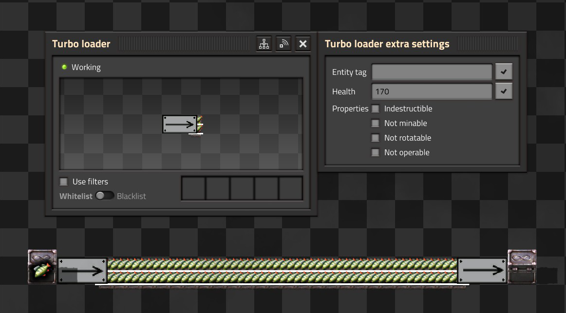
Task: Open the logistic network wireless icon
Action: pos(283,44)
